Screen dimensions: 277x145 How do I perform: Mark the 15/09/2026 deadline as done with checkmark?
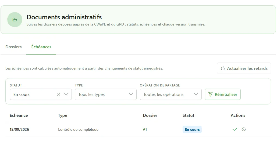click(235, 129)
